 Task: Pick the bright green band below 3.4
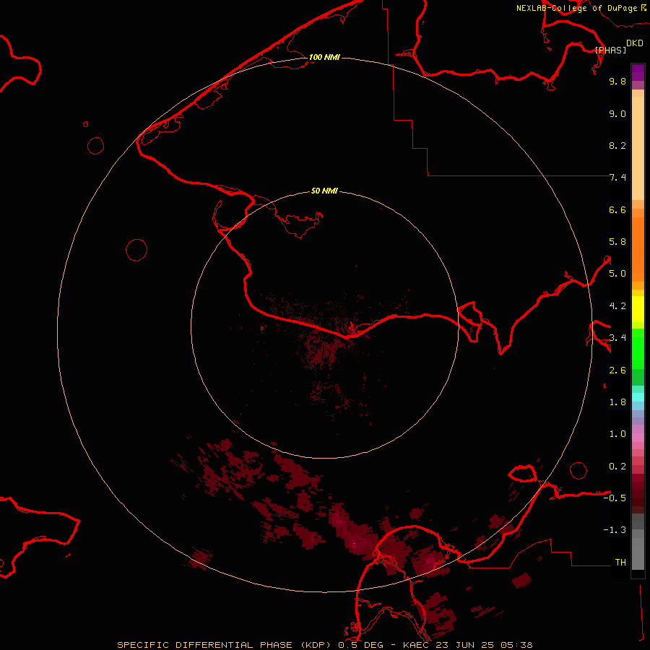click(638, 349)
